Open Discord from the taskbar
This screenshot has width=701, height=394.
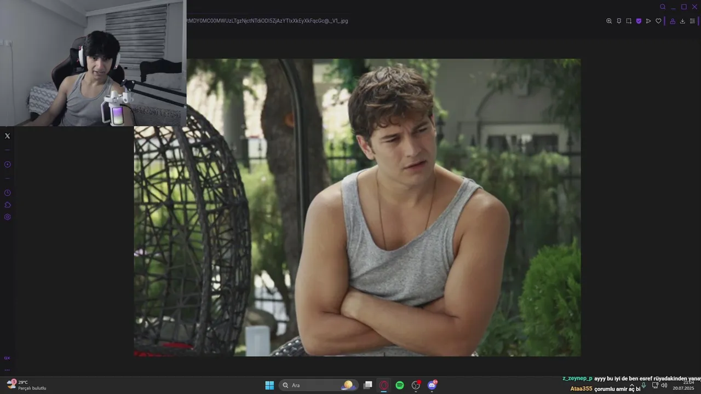pos(432,385)
